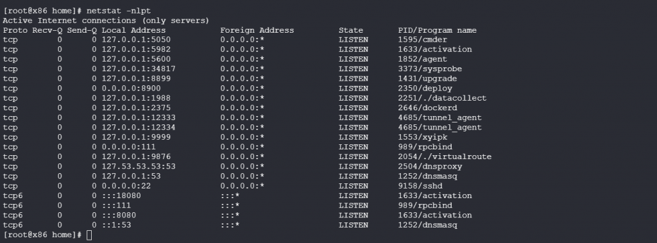Click the 127.0.0.1:8899 address
This screenshot has width=657, height=243.
[136, 79]
